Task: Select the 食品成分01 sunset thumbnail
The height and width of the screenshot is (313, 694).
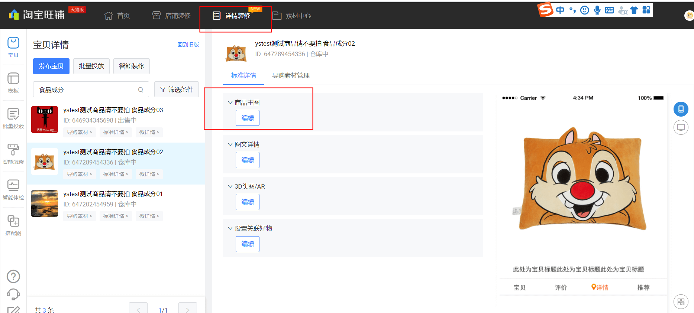Action: tap(45, 203)
